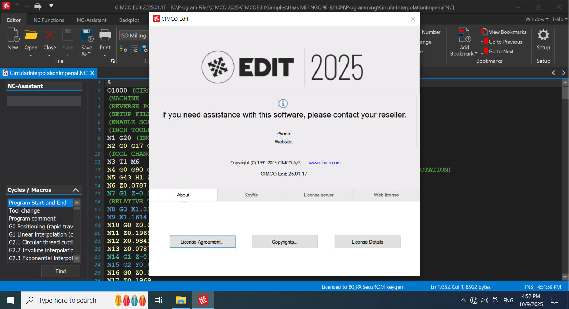Image resolution: width=569 pixels, height=309 pixels.
Task: Click the info icon in About dialog
Action: [x=283, y=103]
